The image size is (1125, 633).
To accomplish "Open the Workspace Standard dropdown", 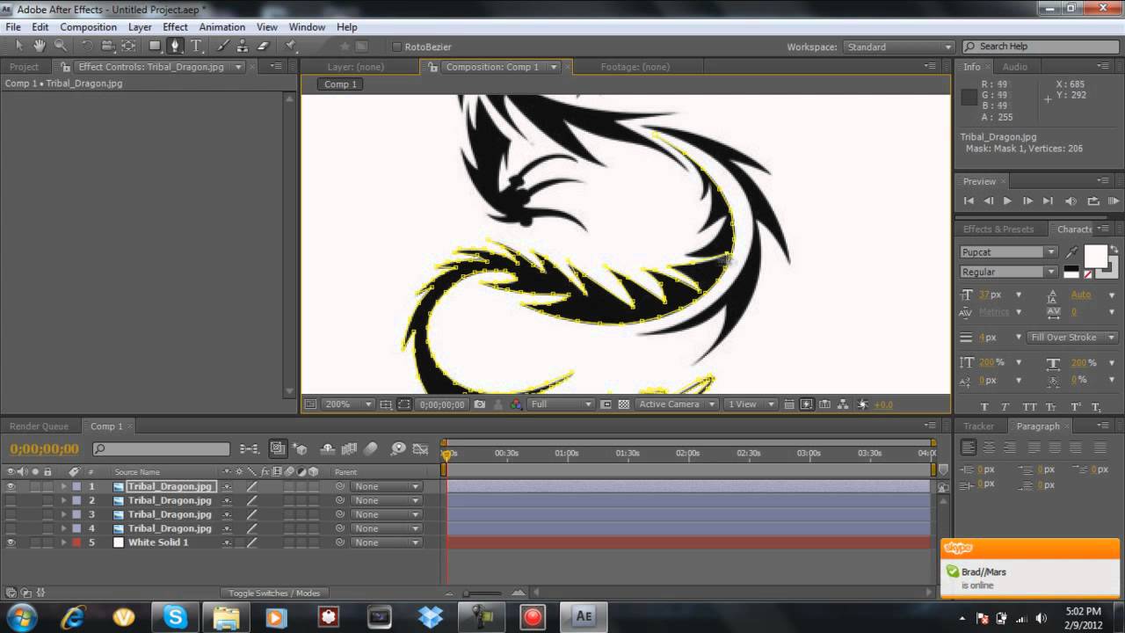I will tap(898, 47).
